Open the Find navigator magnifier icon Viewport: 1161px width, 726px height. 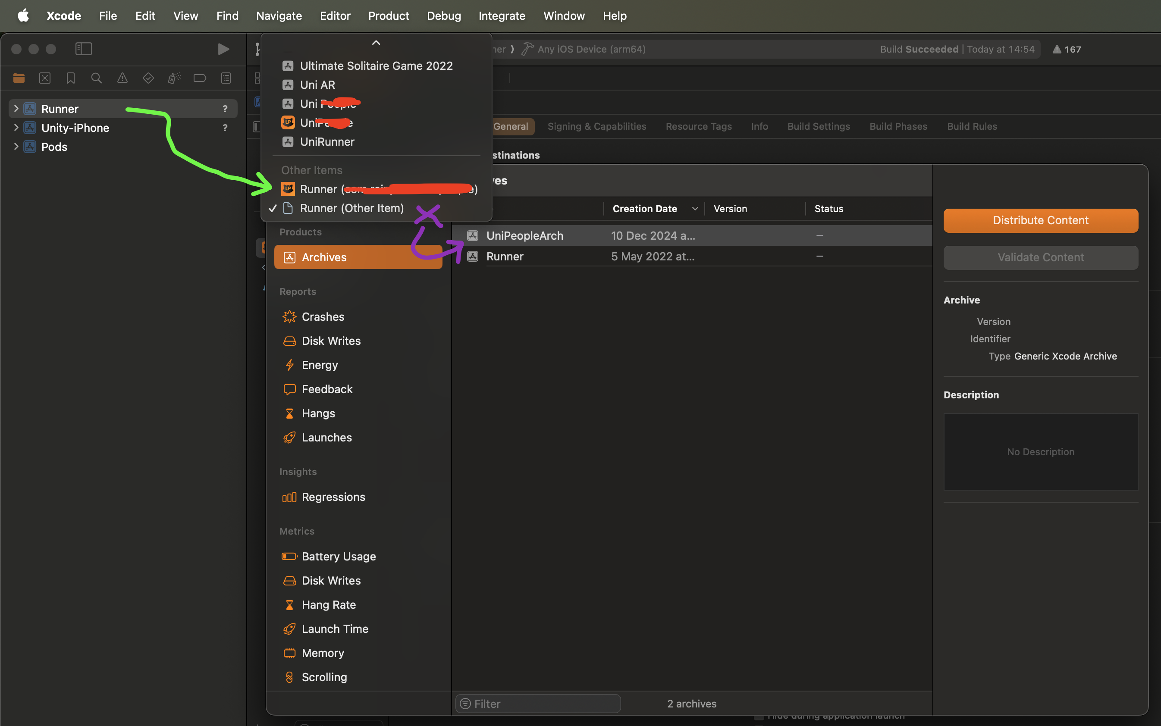click(x=97, y=78)
